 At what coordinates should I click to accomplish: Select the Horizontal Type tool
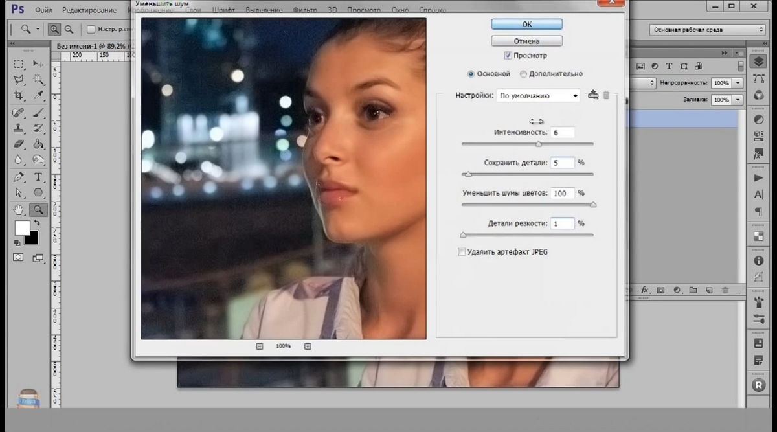coord(39,177)
